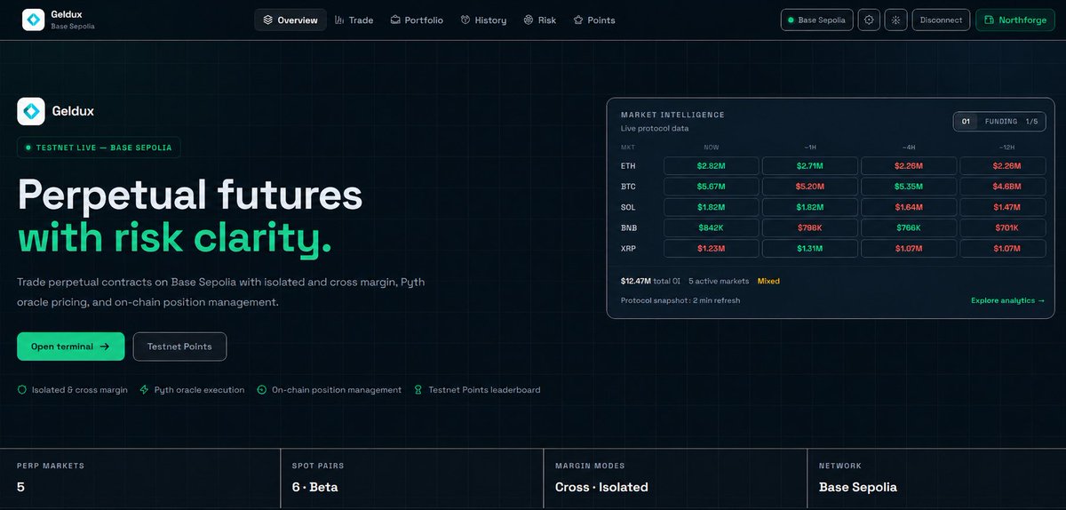Screen dimensions: 1066x510
Task: Click the SOL market row label
Action: [628, 207]
